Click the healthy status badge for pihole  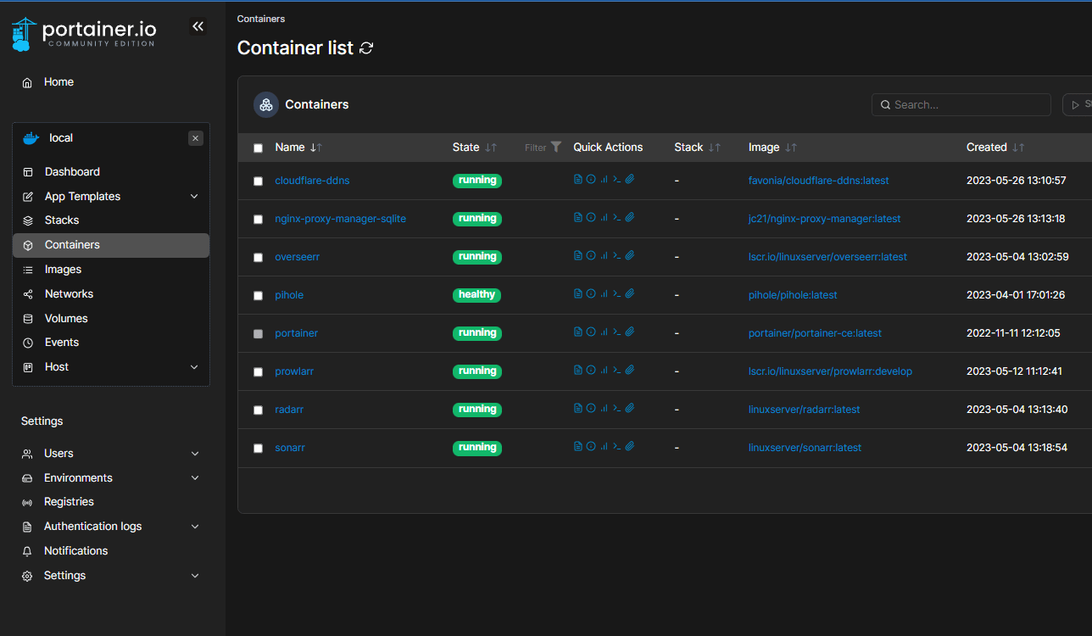477,295
